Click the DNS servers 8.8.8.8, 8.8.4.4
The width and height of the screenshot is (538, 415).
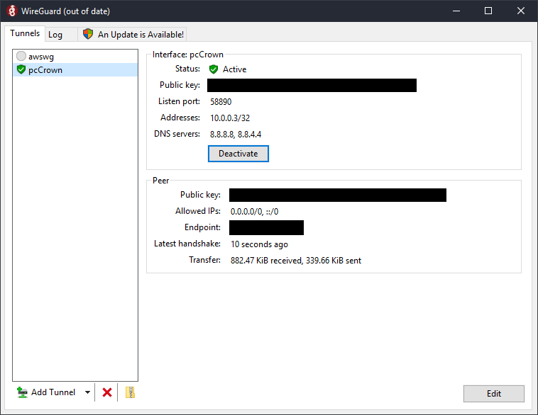(236, 135)
